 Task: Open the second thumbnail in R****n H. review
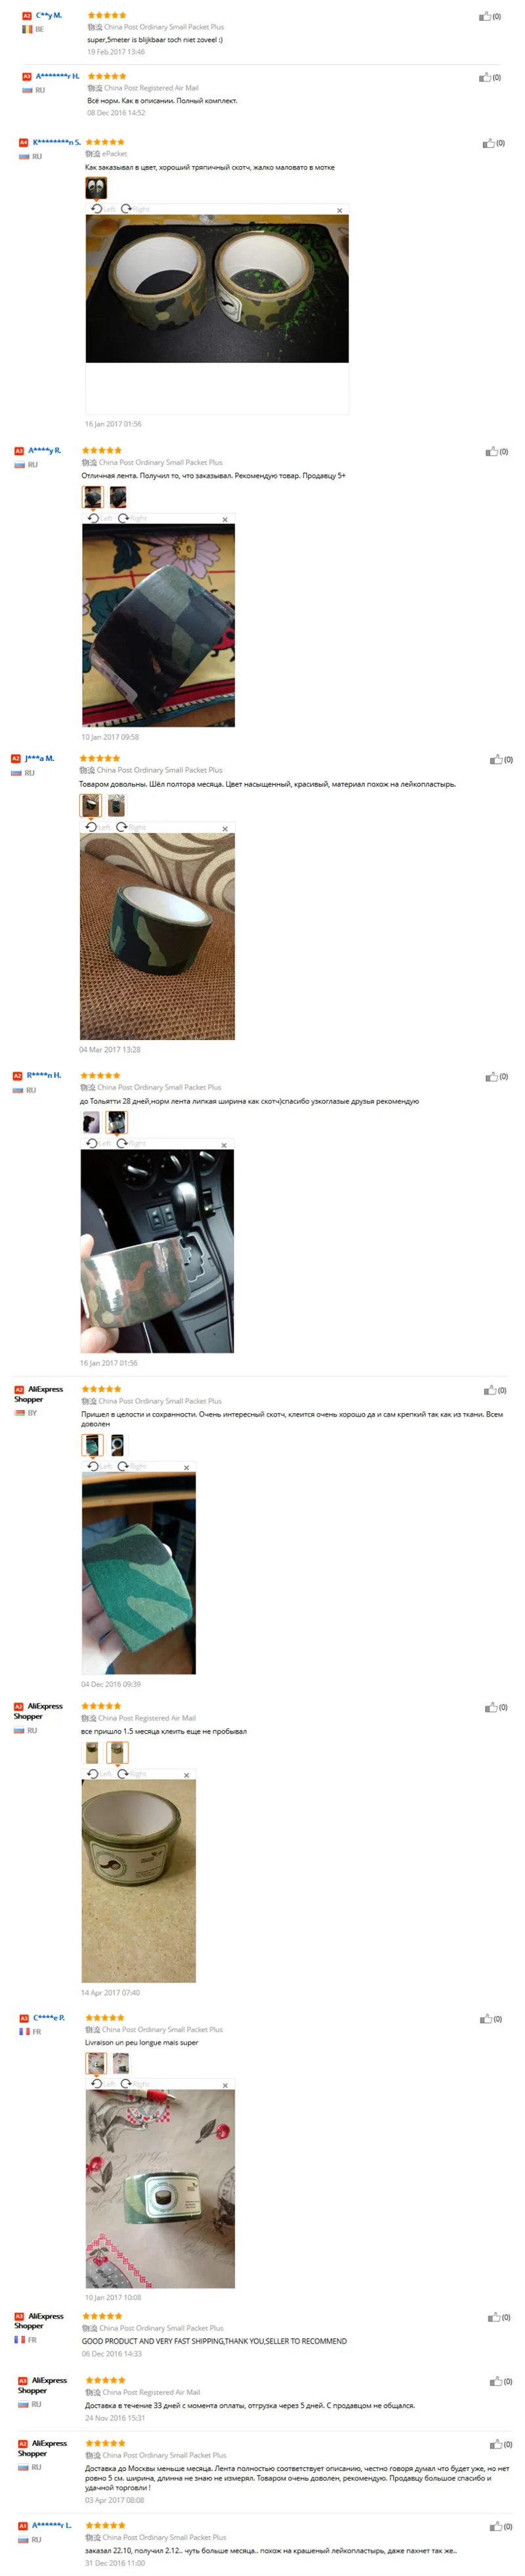[x=117, y=1122]
